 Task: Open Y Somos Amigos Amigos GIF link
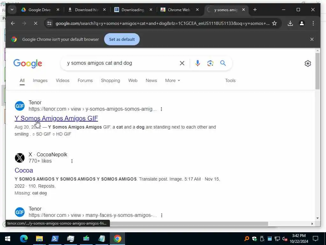coord(56,118)
